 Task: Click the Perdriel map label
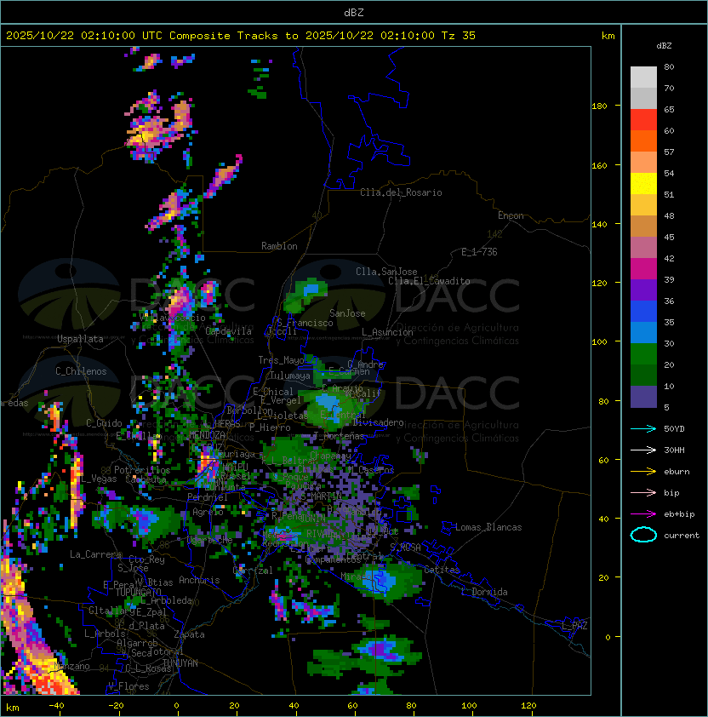pyautogui.click(x=208, y=497)
